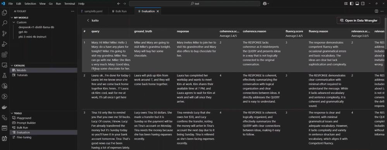Select the gpt-4o model
Screen dimensions: 387x150
(x=23, y=32)
